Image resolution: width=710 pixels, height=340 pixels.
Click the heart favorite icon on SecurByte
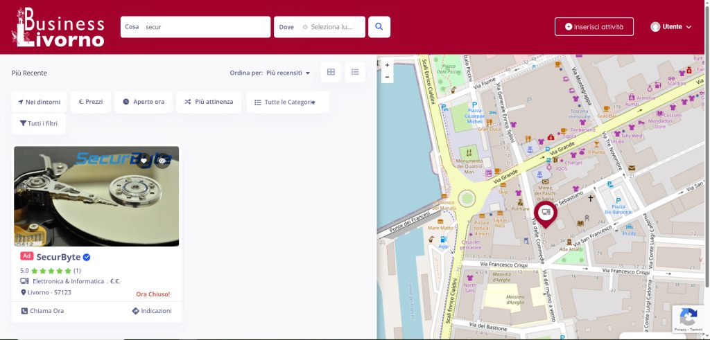tap(144, 161)
